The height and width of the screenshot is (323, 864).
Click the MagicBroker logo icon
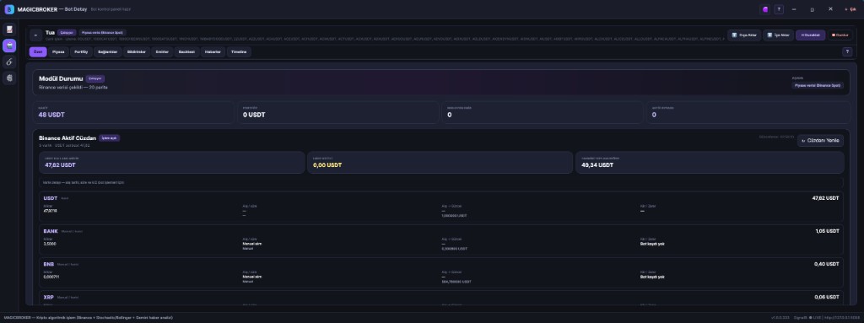tap(8, 9)
